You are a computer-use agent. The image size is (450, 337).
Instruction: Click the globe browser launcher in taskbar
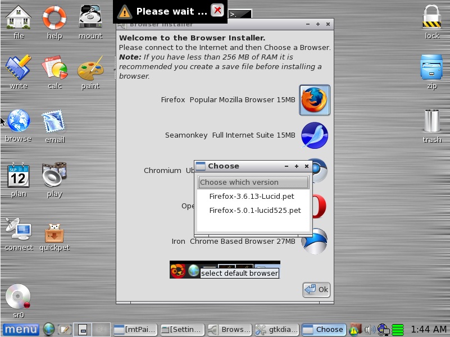pyautogui.click(x=48, y=329)
